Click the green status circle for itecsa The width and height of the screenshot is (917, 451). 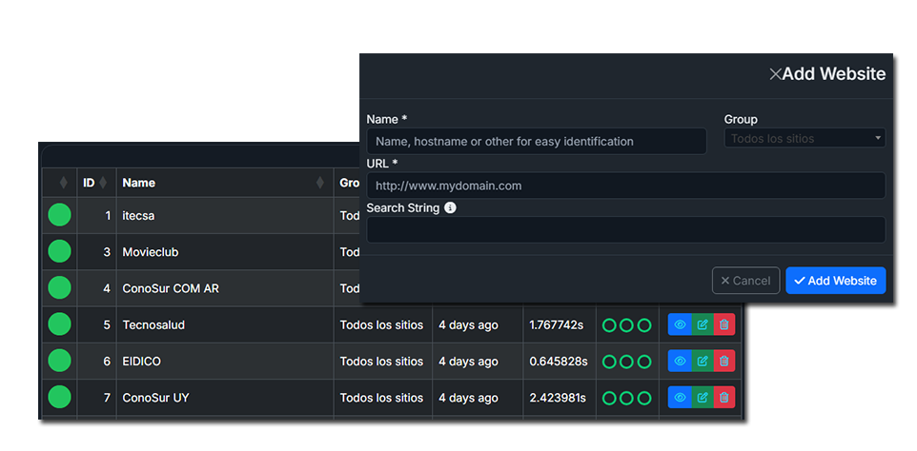click(x=60, y=216)
